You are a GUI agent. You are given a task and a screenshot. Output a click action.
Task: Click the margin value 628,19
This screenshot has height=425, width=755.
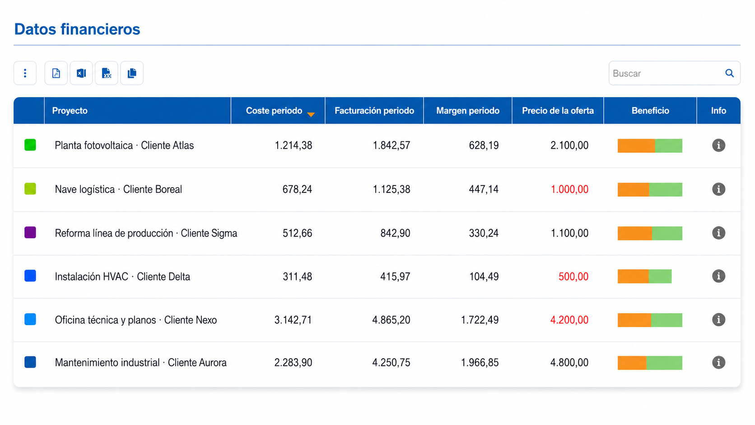[x=484, y=145]
